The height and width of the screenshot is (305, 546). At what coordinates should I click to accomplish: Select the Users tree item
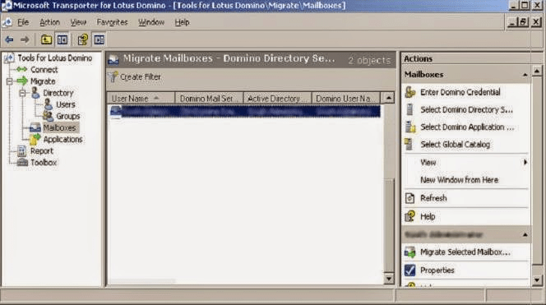[x=66, y=104]
